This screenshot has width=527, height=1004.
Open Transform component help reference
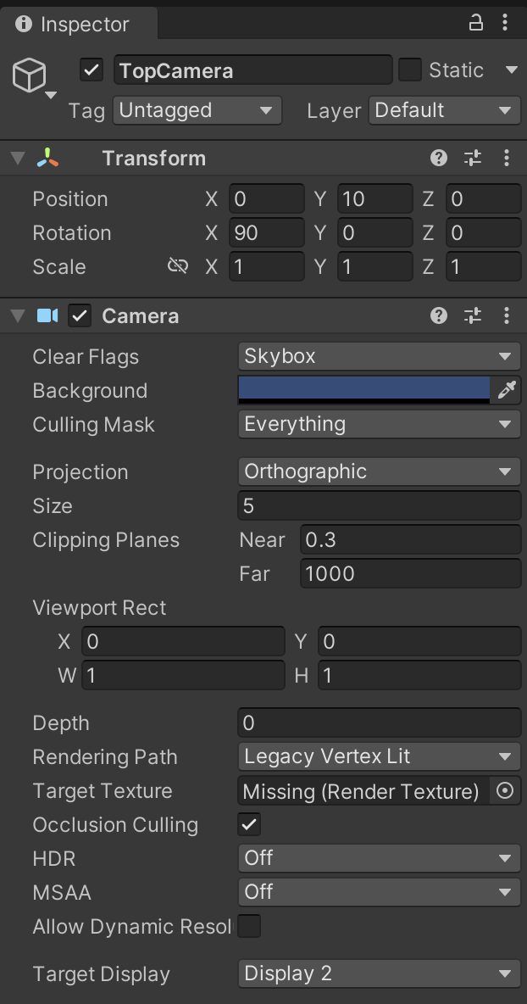point(439,159)
